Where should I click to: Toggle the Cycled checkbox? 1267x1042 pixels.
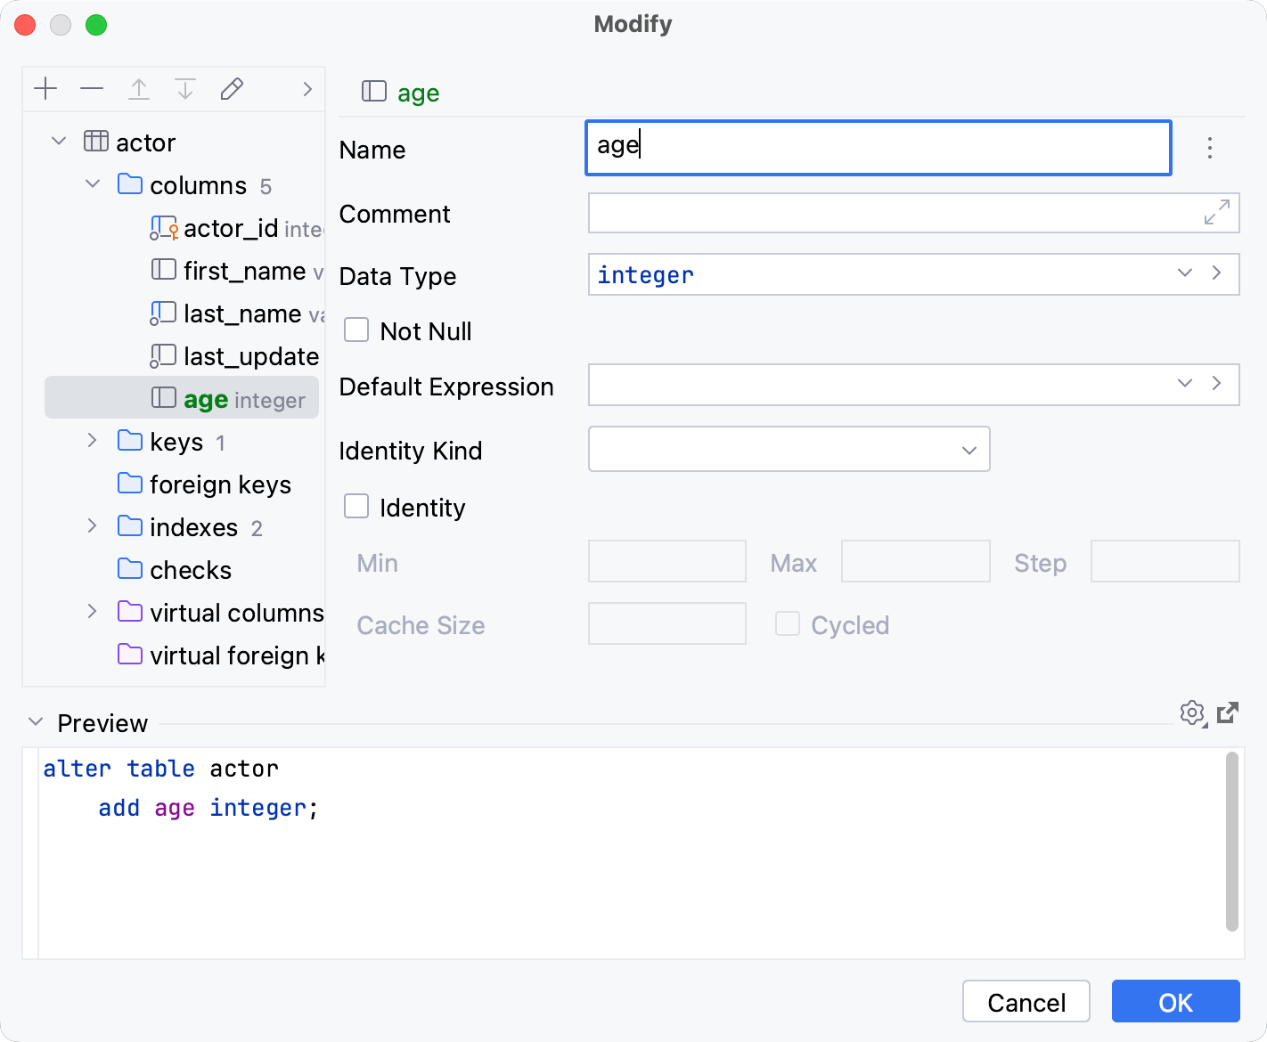point(788,624)
